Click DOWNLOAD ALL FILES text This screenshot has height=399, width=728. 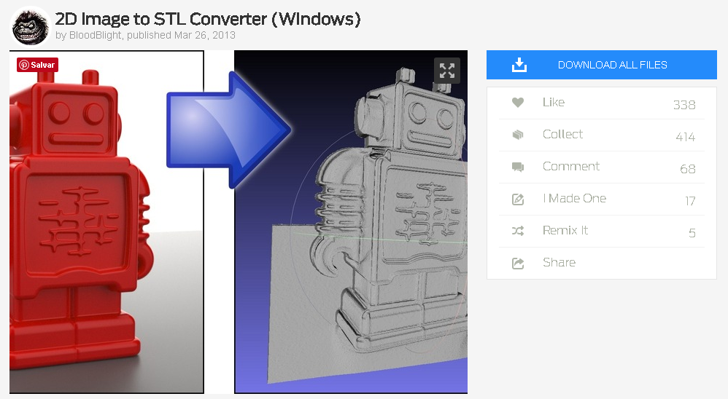(613, 65)
